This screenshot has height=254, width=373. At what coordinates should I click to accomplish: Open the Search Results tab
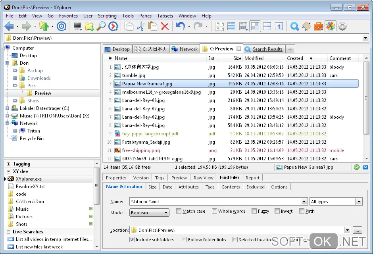tap(264, 49)
